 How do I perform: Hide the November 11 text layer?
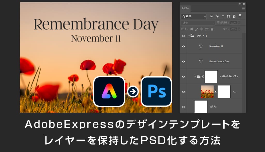point(183,46)
